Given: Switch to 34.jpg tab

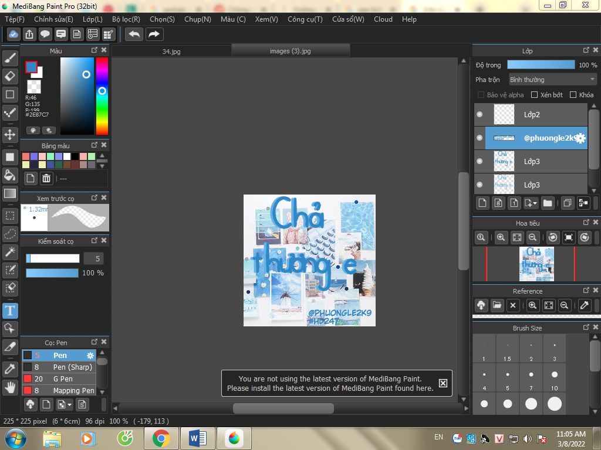Looking at the screenshot, I should [171, 51].
